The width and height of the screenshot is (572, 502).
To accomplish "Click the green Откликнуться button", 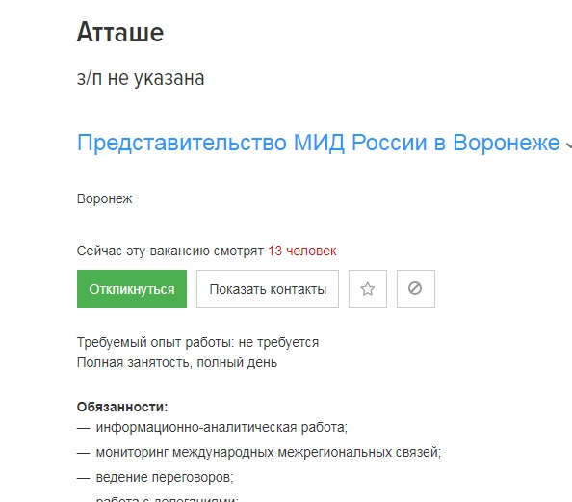I will 132,289.
